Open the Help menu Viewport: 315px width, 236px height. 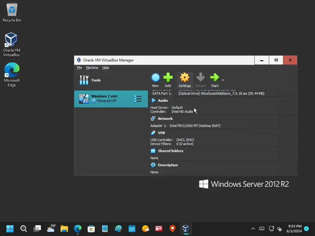(106, 68)
